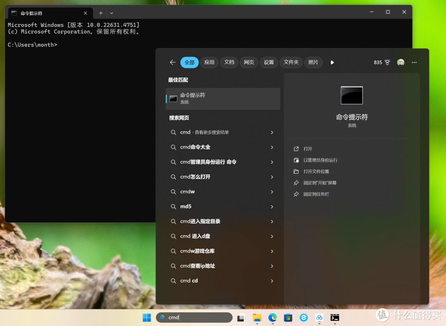Expand chevron beside 'cmd管理员身份运行 命令'
This screenshot has width=446, height=326.
point(272,162)
